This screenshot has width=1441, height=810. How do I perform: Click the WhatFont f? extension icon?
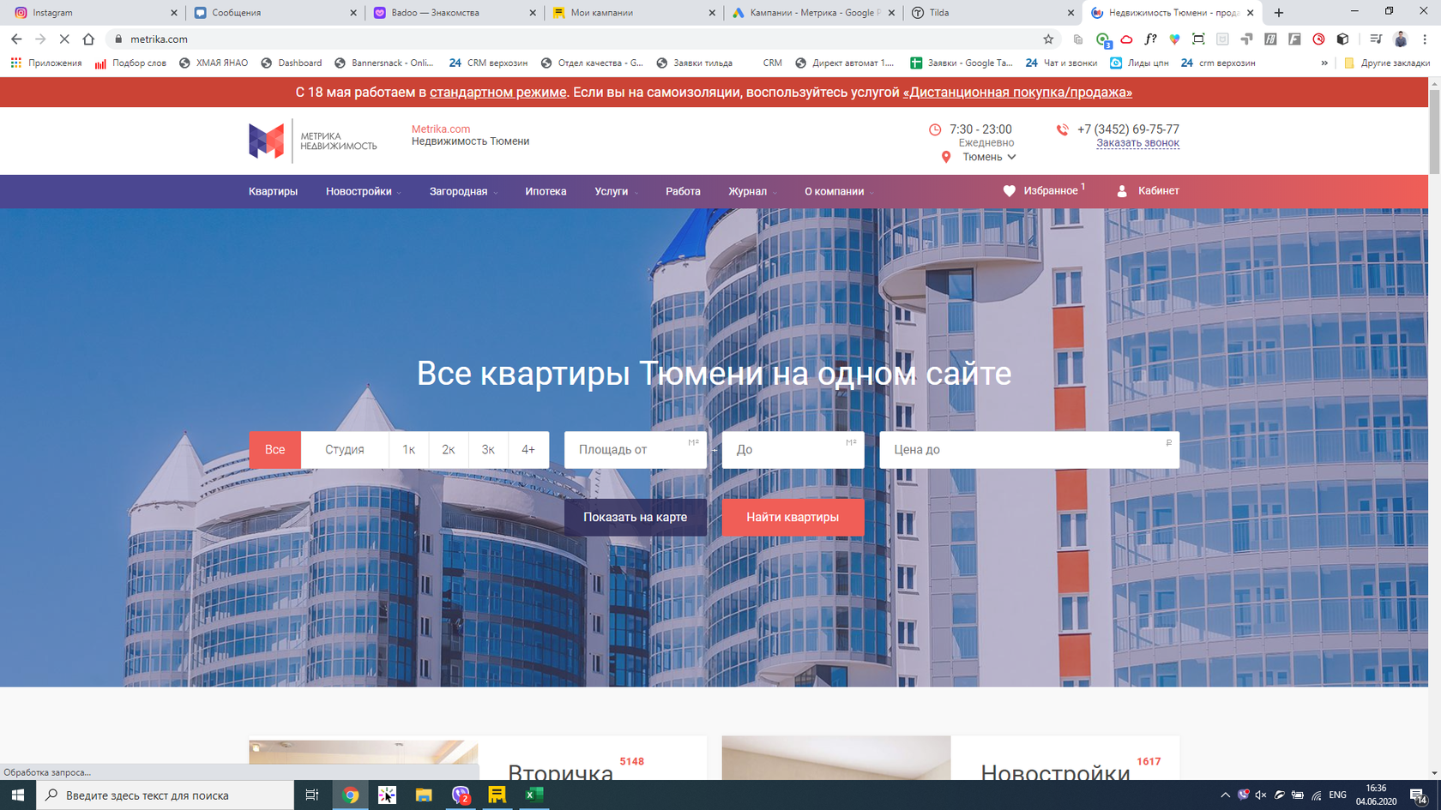pos(1150,39)
